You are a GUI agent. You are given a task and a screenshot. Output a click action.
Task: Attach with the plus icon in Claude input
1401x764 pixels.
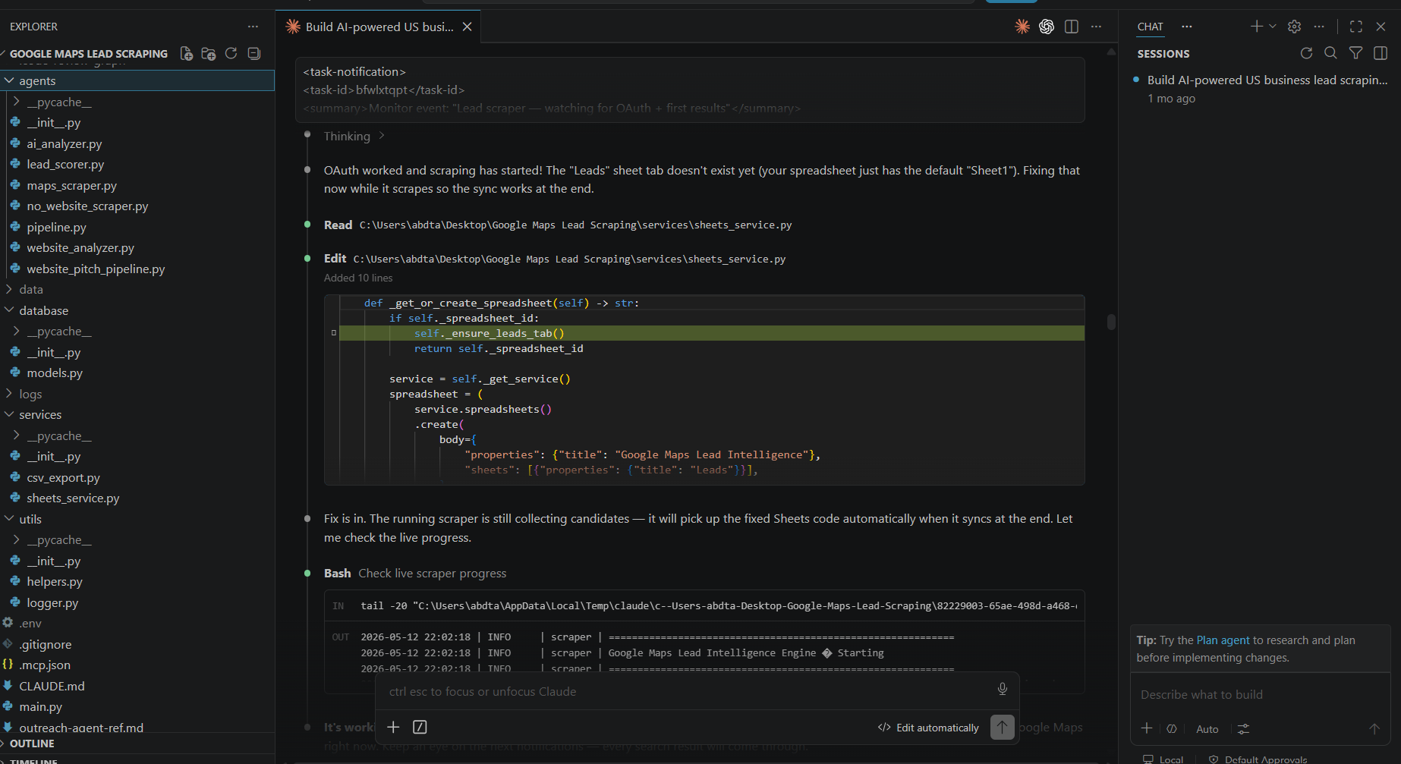click(393, 727)
